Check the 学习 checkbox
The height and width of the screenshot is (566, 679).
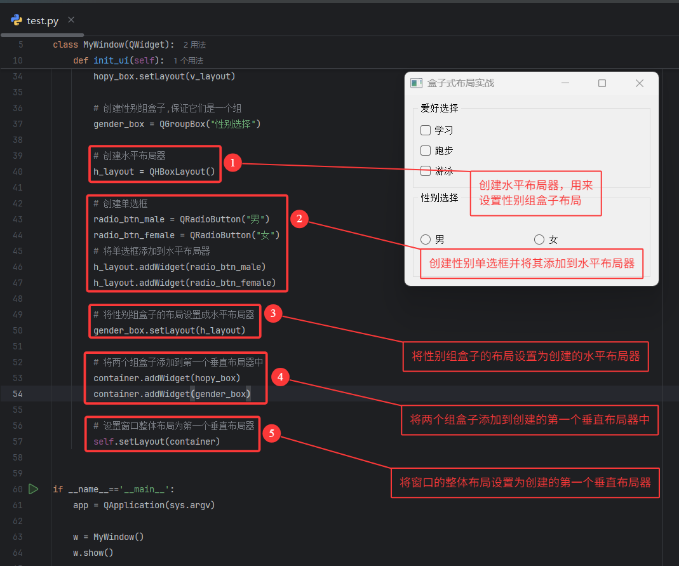[426, 130]
